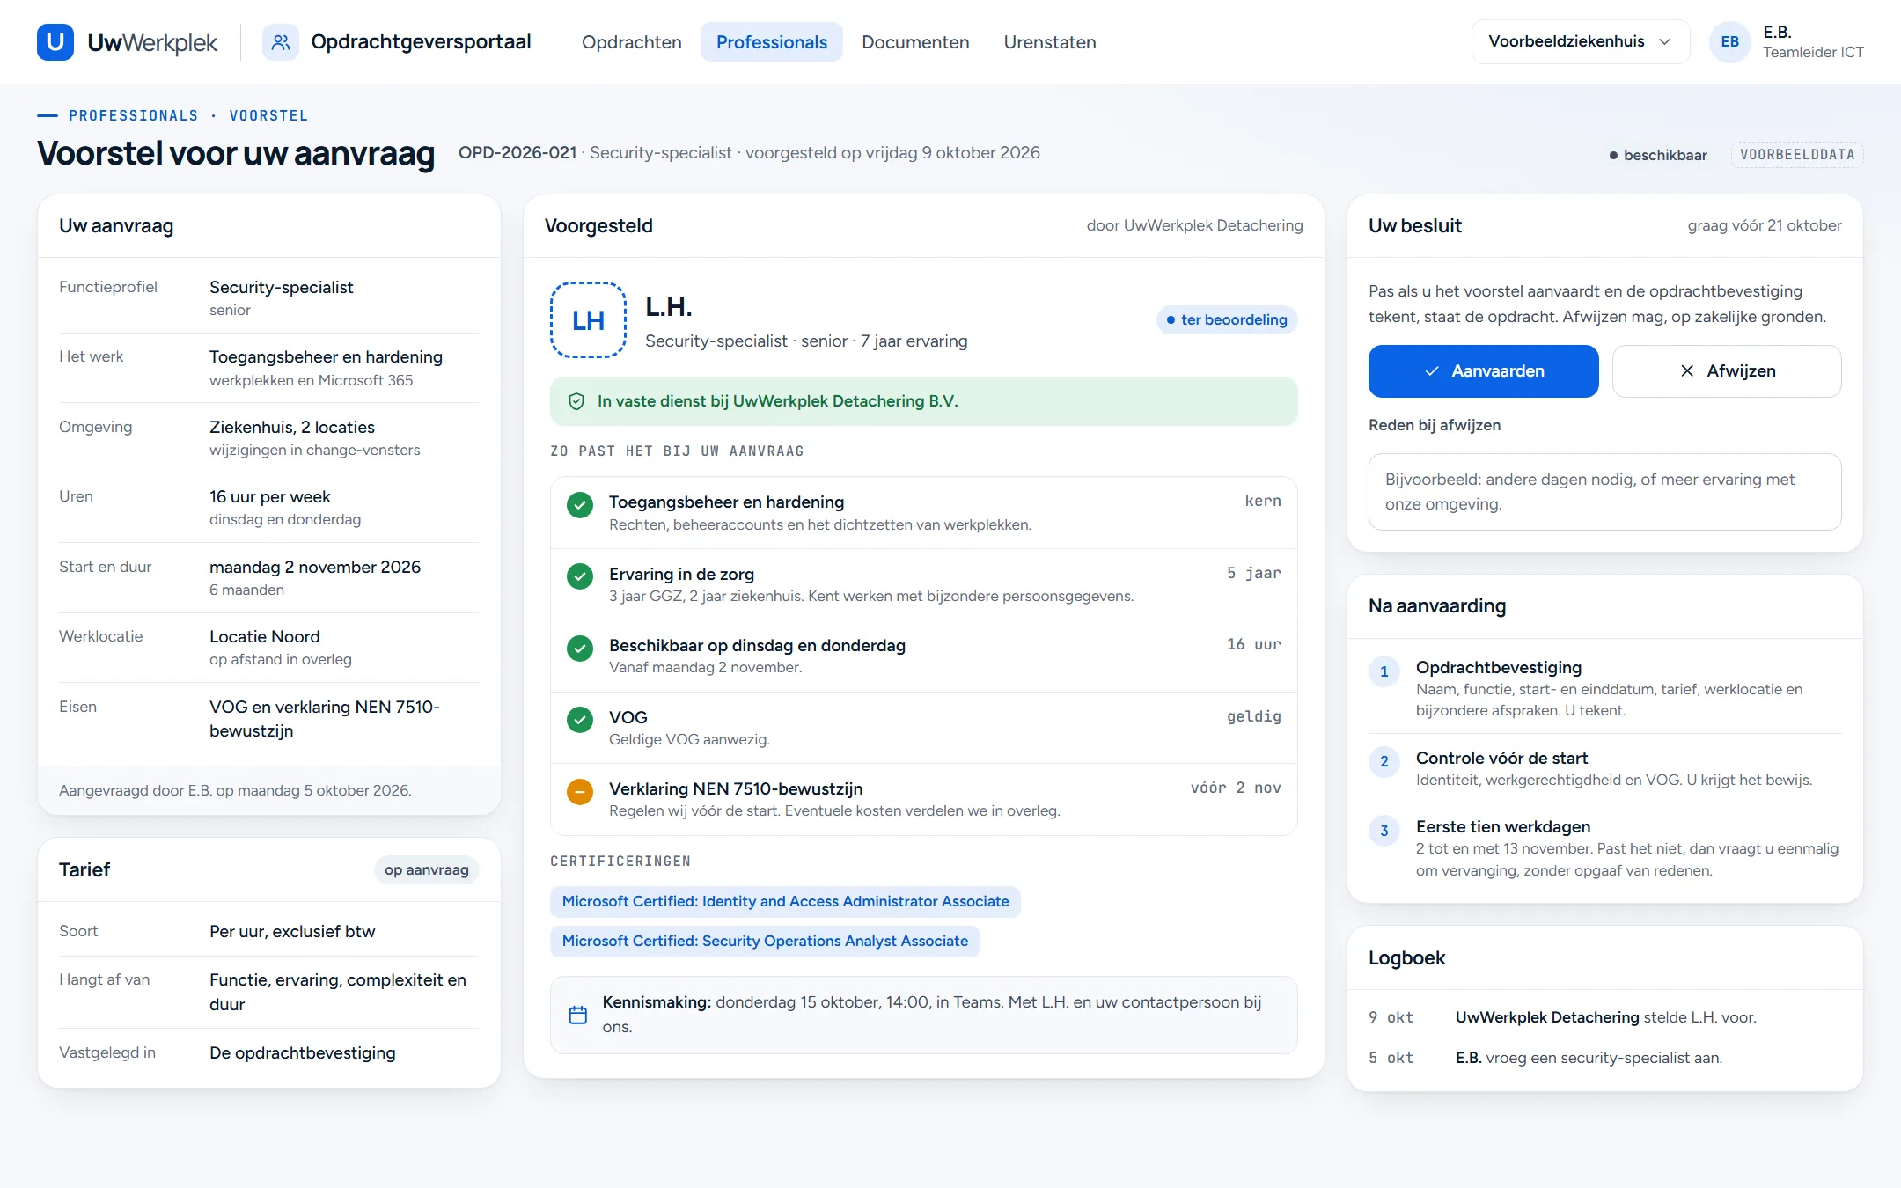Click green check next to VOG
This screenshot has height=1188, width=1901.
[x=580, y=720]
